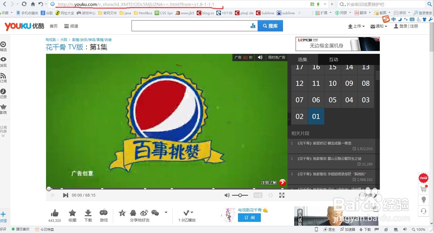Go back with the browser back arrow
The width and height of the screenshot is (434, 233).
4,4
